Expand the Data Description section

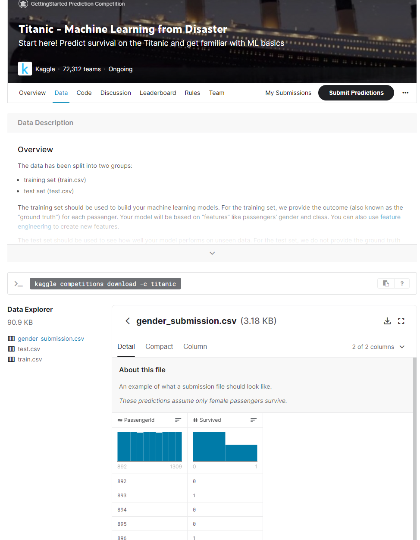pyautogui.click(x=212, y=253)
